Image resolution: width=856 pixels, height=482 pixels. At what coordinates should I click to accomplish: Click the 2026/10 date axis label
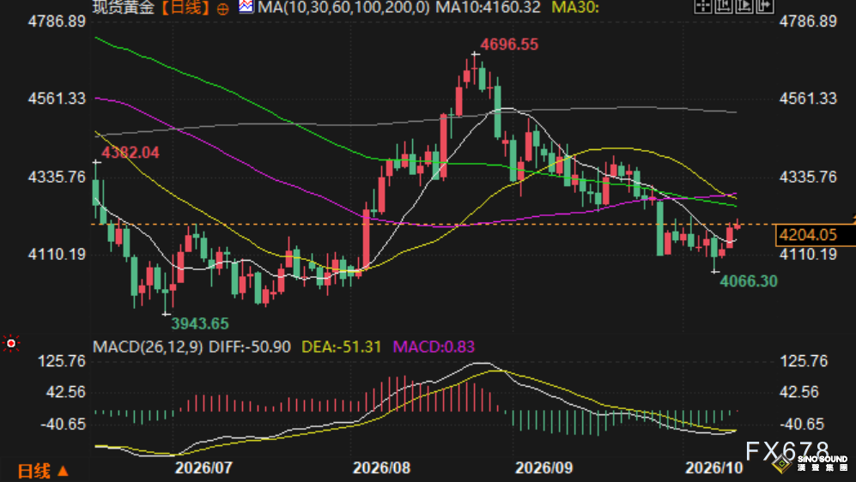(x=714, y=467)
